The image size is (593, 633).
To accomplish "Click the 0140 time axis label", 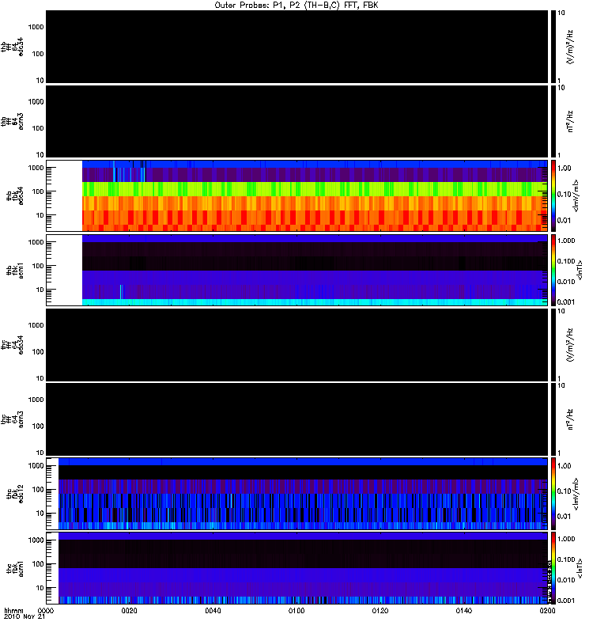I will click(x=463, y=610).
